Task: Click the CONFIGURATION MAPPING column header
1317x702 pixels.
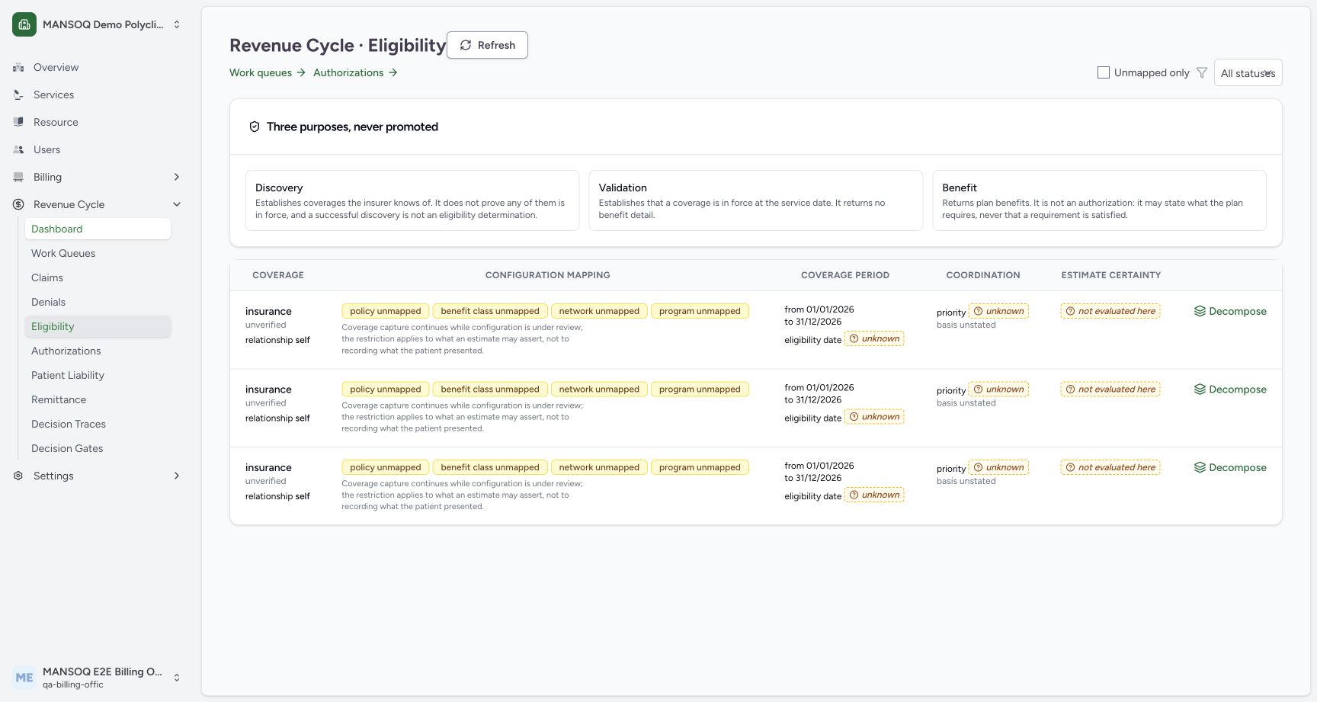Action: (547, 275)
